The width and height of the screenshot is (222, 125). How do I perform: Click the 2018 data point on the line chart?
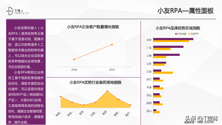(74, 59)
